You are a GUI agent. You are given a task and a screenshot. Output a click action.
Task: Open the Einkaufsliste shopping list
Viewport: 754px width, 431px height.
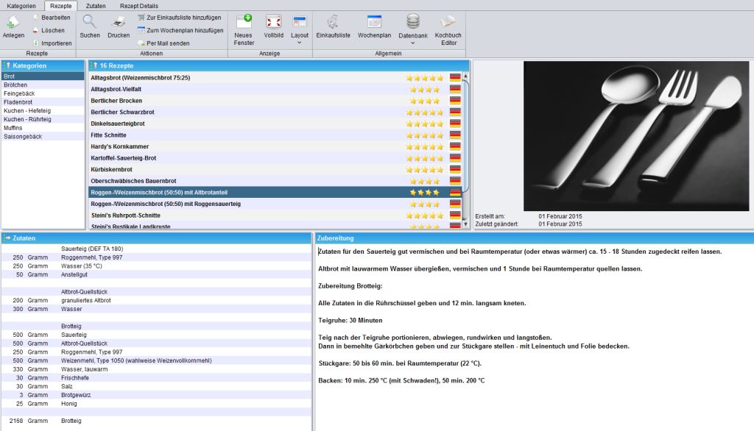coord(333,21)
